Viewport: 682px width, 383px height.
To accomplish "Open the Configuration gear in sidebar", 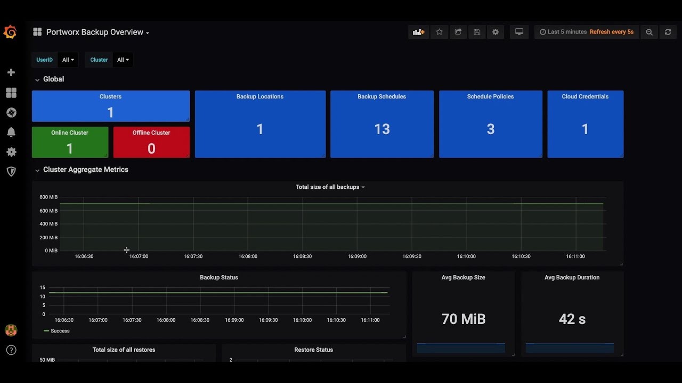I will pos(11,152).
